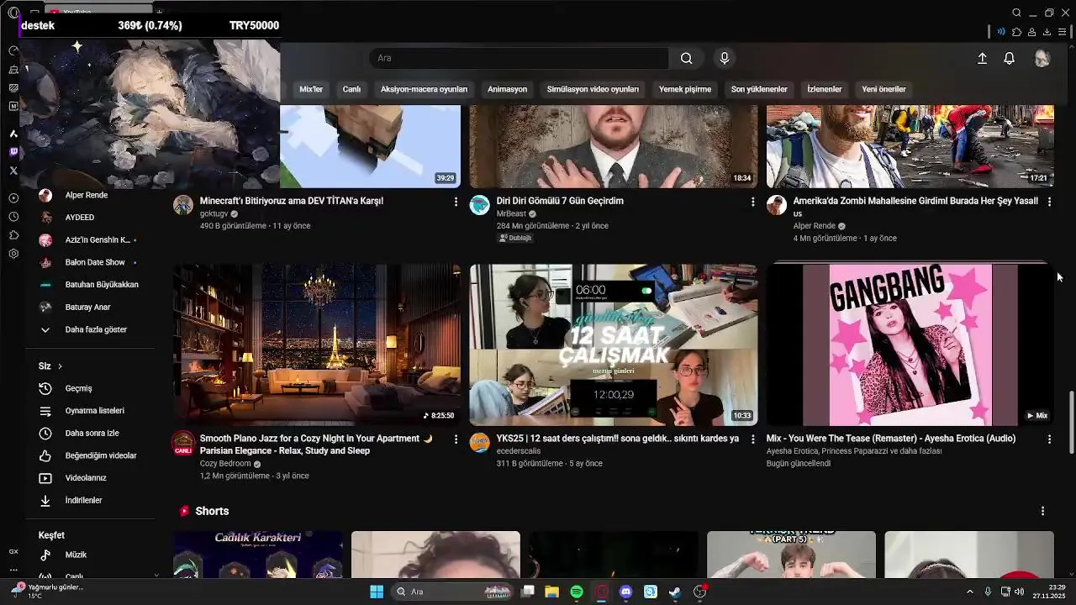Open Opera easy setup sliders icon
1076x605 pixels.
1063,32
